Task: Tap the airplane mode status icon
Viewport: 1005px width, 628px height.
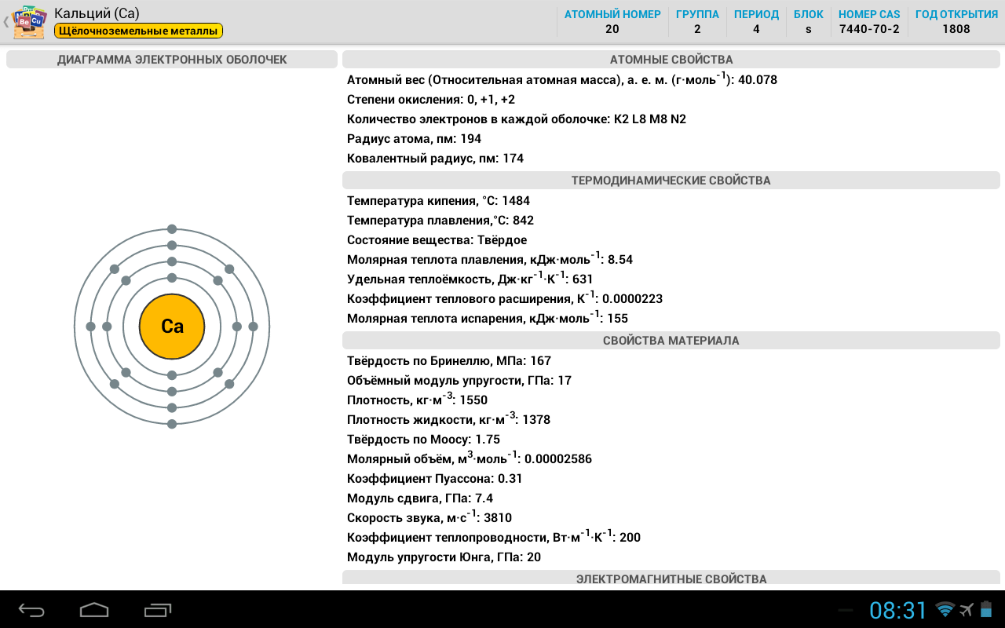Action: pyautogui.click(x=967, y=610)
